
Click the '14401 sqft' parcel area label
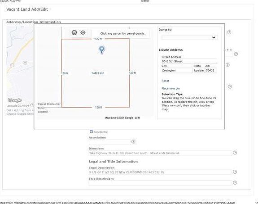coord(98,73)
